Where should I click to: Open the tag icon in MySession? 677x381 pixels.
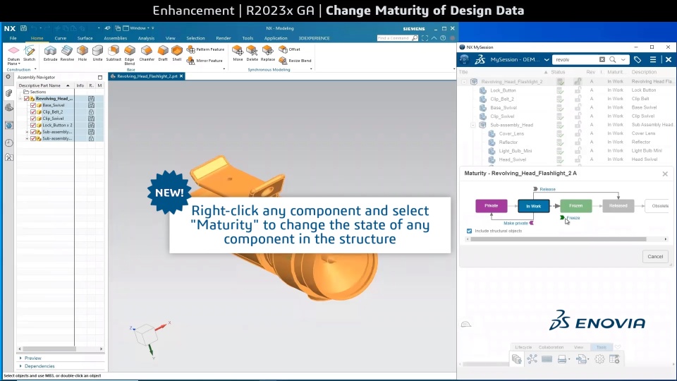coord(638,59)
